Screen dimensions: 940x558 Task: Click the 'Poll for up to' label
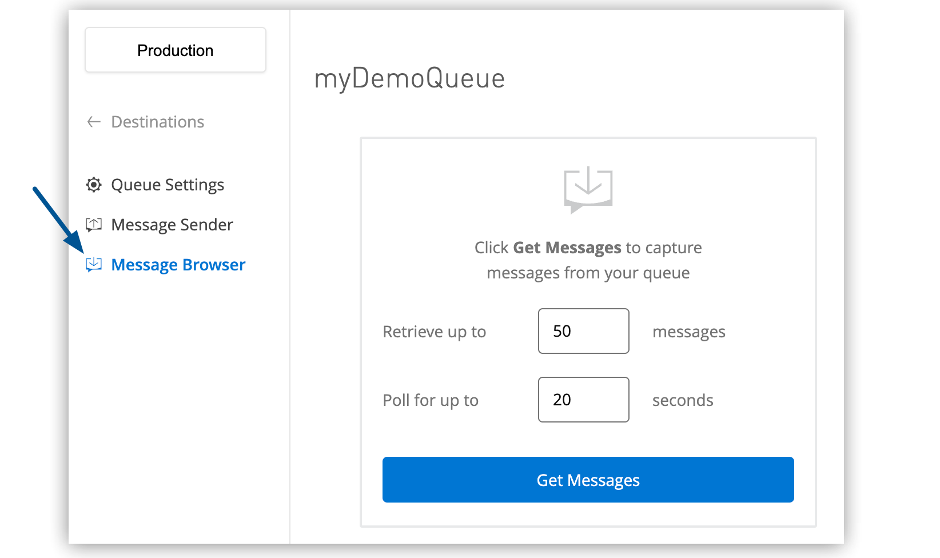pyautogui.click(x=431, y=400)
